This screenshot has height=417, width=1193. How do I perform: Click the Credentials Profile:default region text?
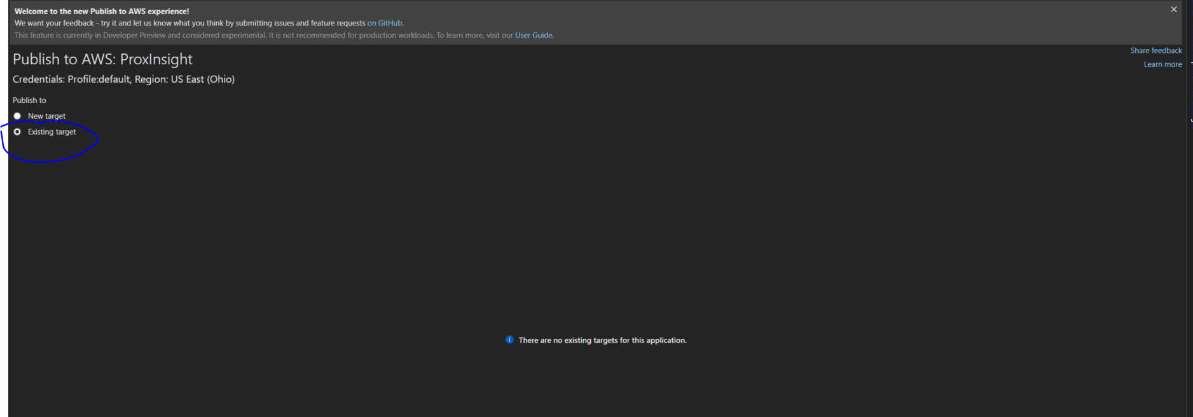click(123, 79)
